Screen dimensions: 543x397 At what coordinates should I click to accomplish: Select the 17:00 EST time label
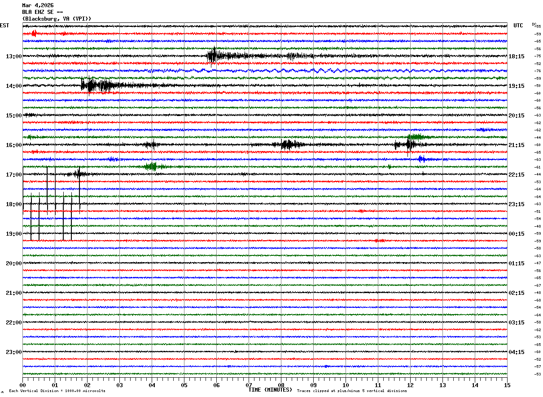click(13, 175)
